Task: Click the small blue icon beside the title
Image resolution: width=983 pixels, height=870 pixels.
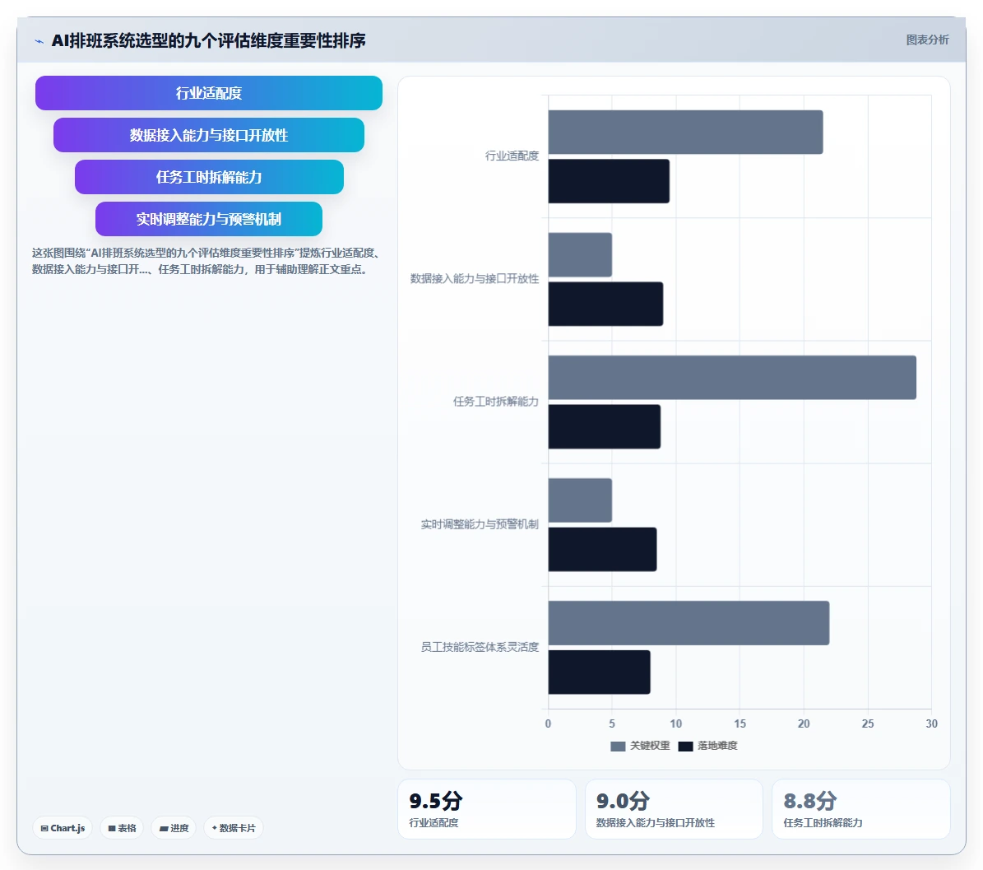Action: 39,41
